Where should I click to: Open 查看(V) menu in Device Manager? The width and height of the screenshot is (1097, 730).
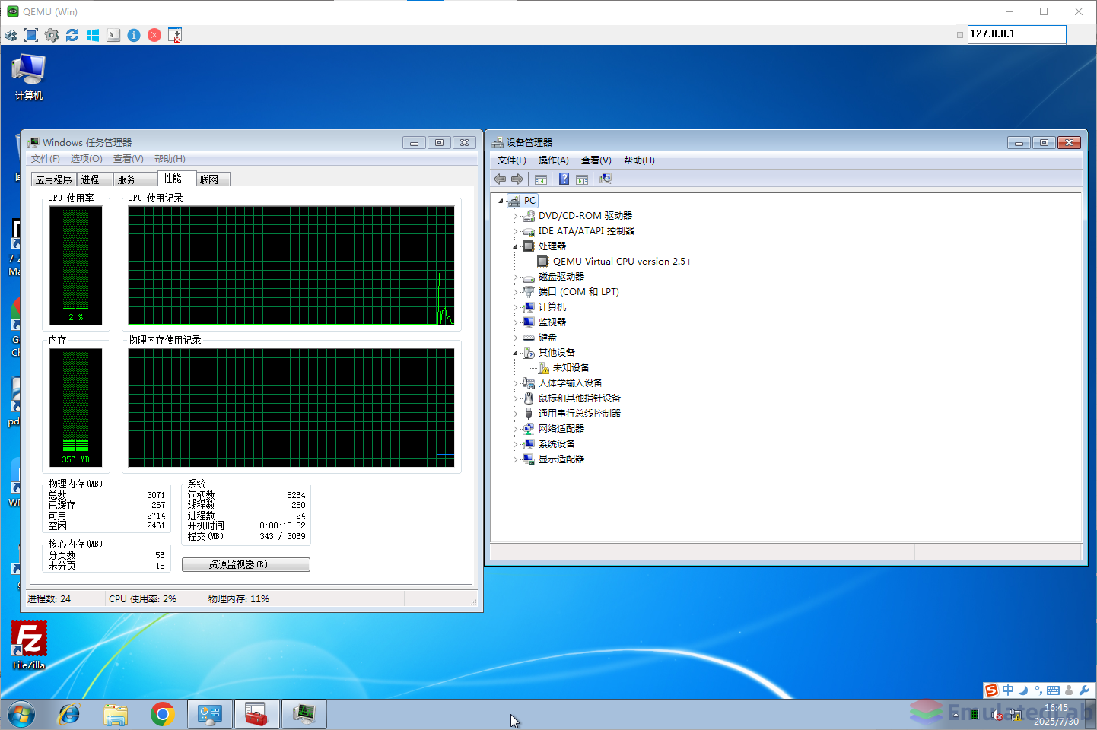pyautogui.click(x=596, y=160)
